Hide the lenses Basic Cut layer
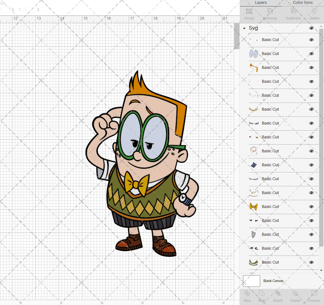Screen dimensions: 324x305 point(311,54)
